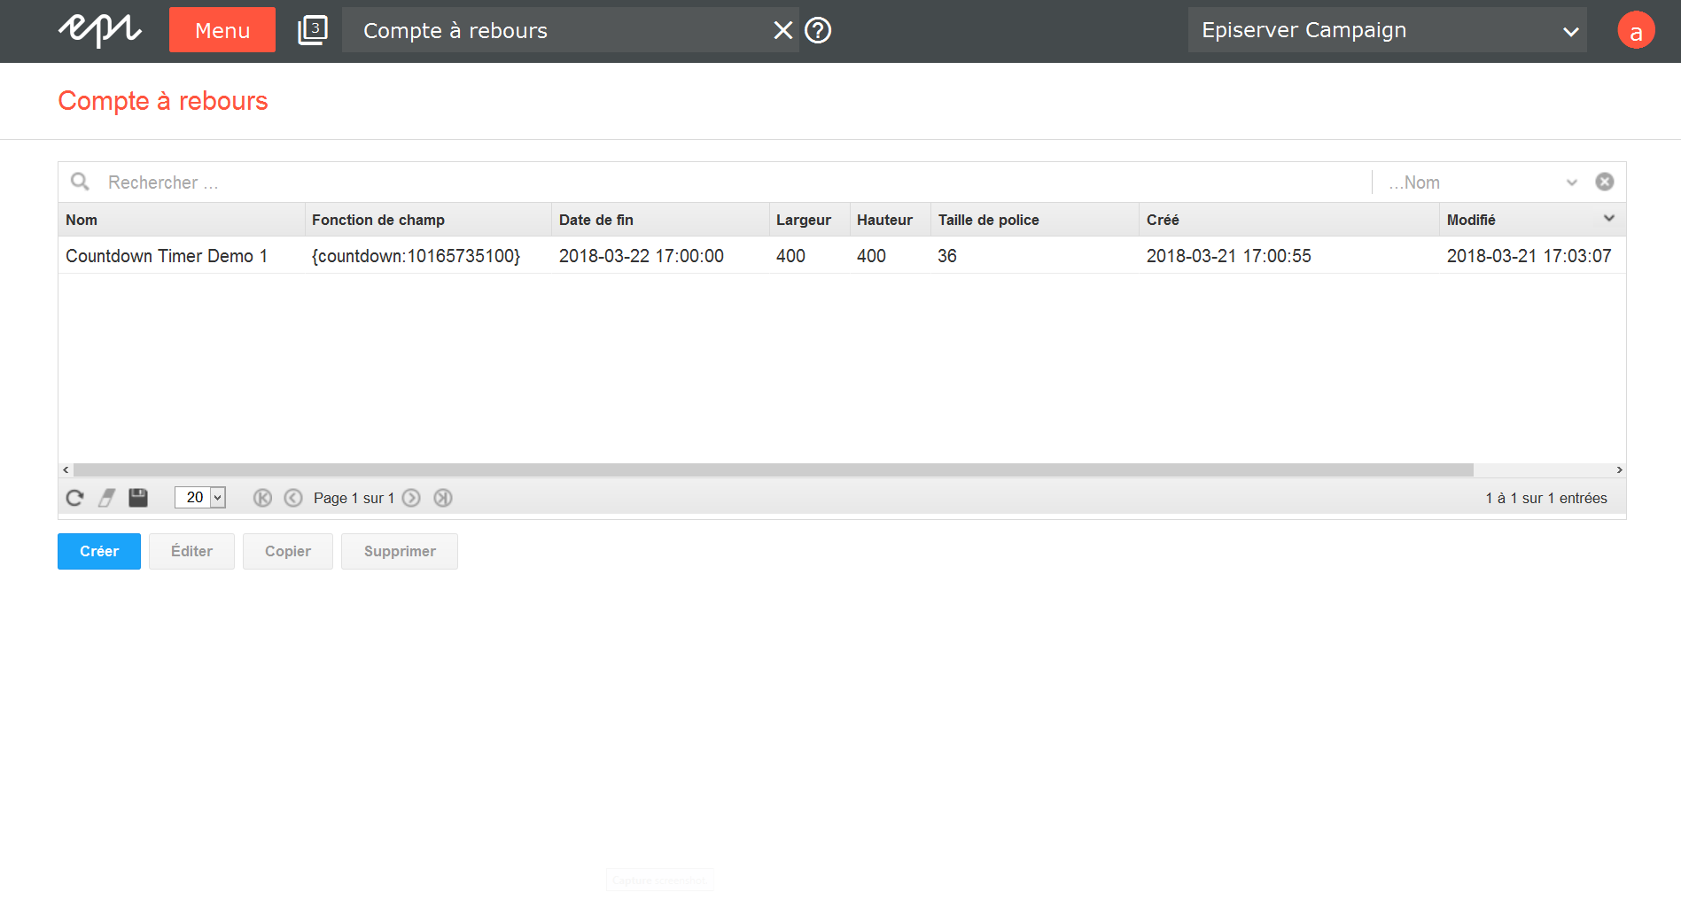Click the Episerver logo

click(x=100, y=30)
